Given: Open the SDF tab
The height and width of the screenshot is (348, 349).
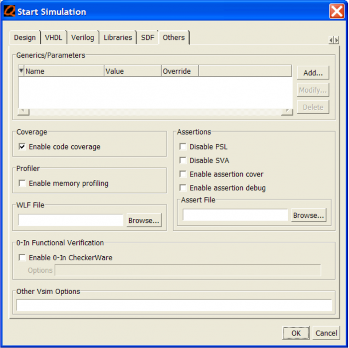Looking at the screenshot, I should pyautogui.click(x=148, y=37).
